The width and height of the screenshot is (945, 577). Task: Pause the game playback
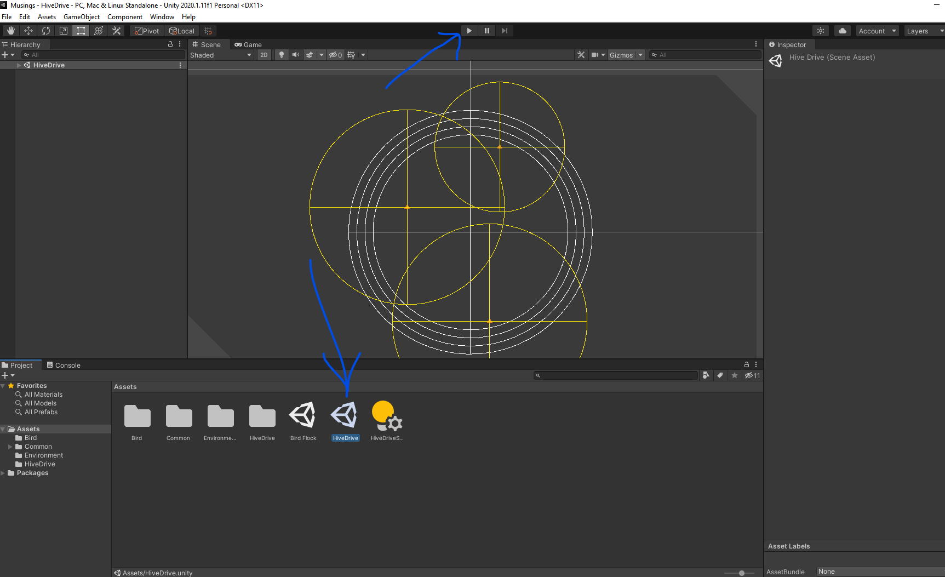pos(487,31)
